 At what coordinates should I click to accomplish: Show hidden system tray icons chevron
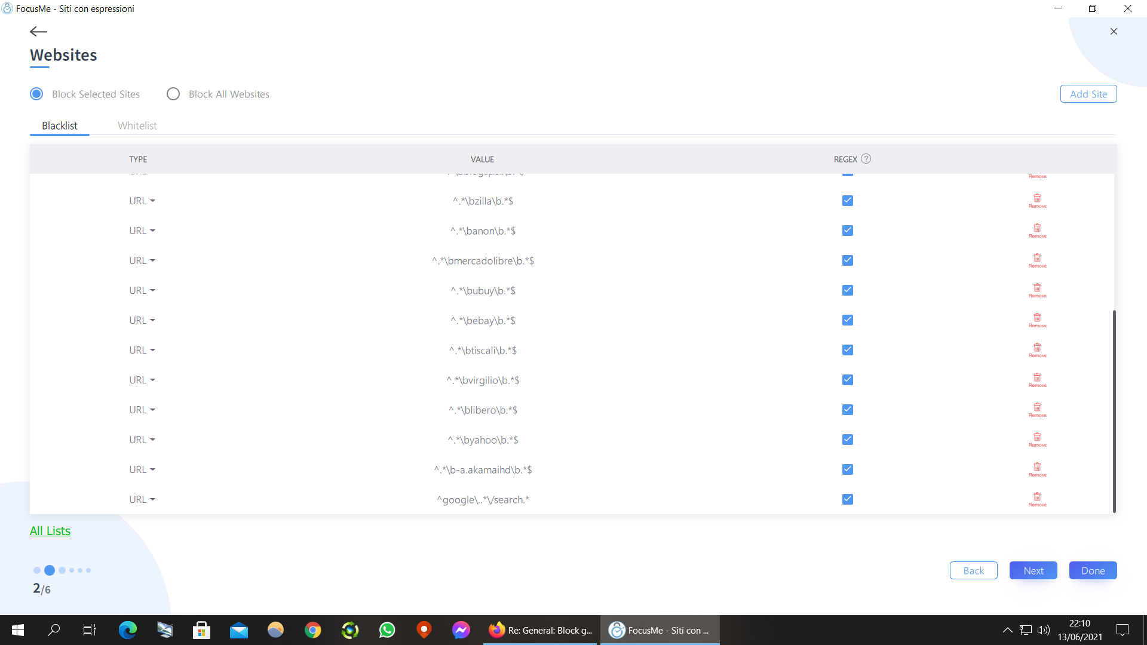pyautogui.click(x=1007, y=630)
